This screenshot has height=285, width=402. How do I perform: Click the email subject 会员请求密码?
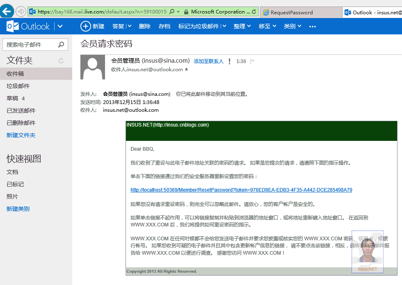point(106,44)
